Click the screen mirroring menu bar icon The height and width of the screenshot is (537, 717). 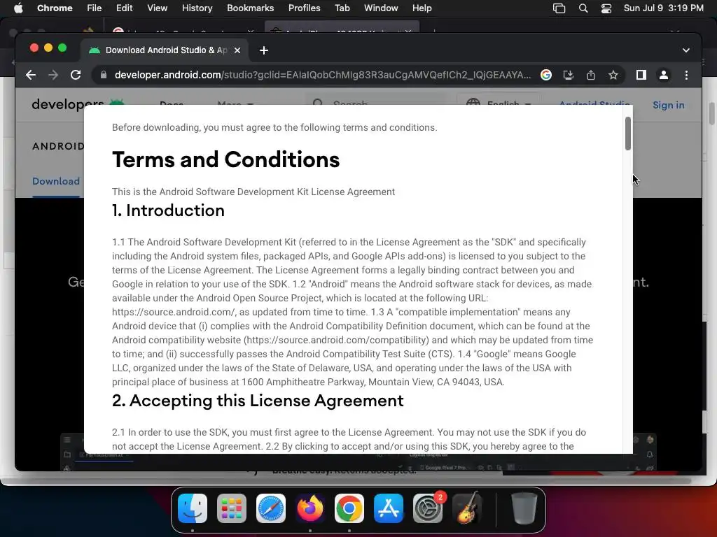click(x=559, y=8)
